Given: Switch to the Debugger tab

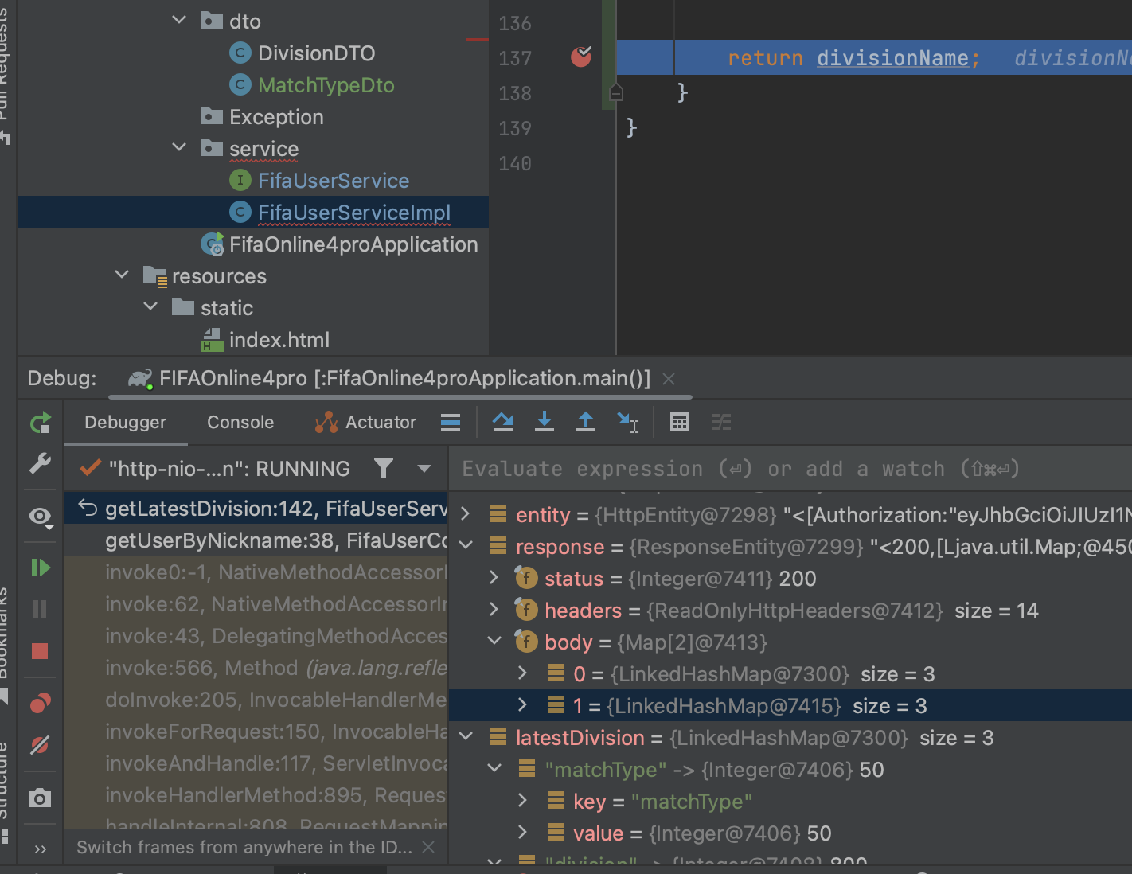Looking at the screenshot, I should [126, 422].
